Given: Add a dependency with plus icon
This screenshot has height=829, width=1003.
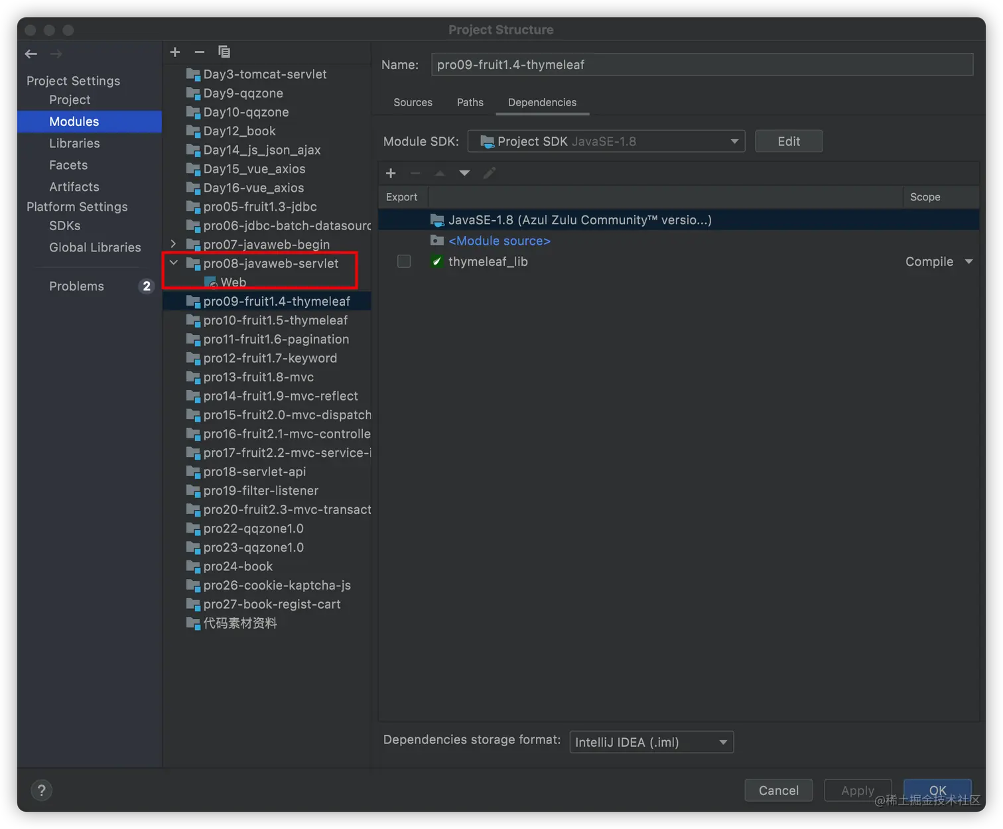Looking at the screenshot, I should point(391,173).
